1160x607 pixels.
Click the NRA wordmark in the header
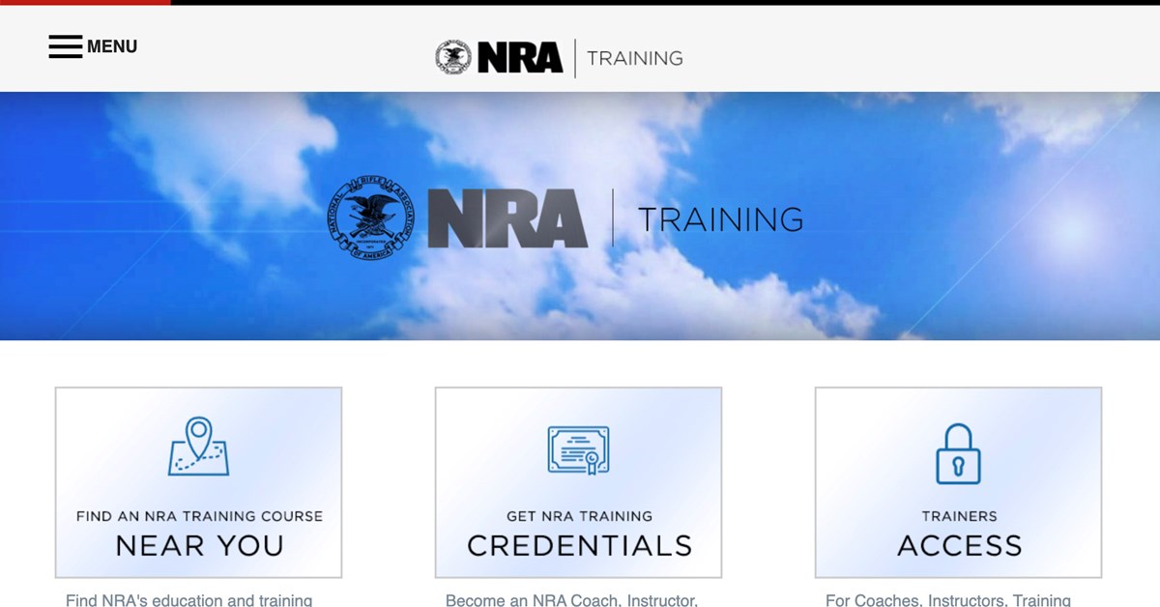click(x=520, y=58)
